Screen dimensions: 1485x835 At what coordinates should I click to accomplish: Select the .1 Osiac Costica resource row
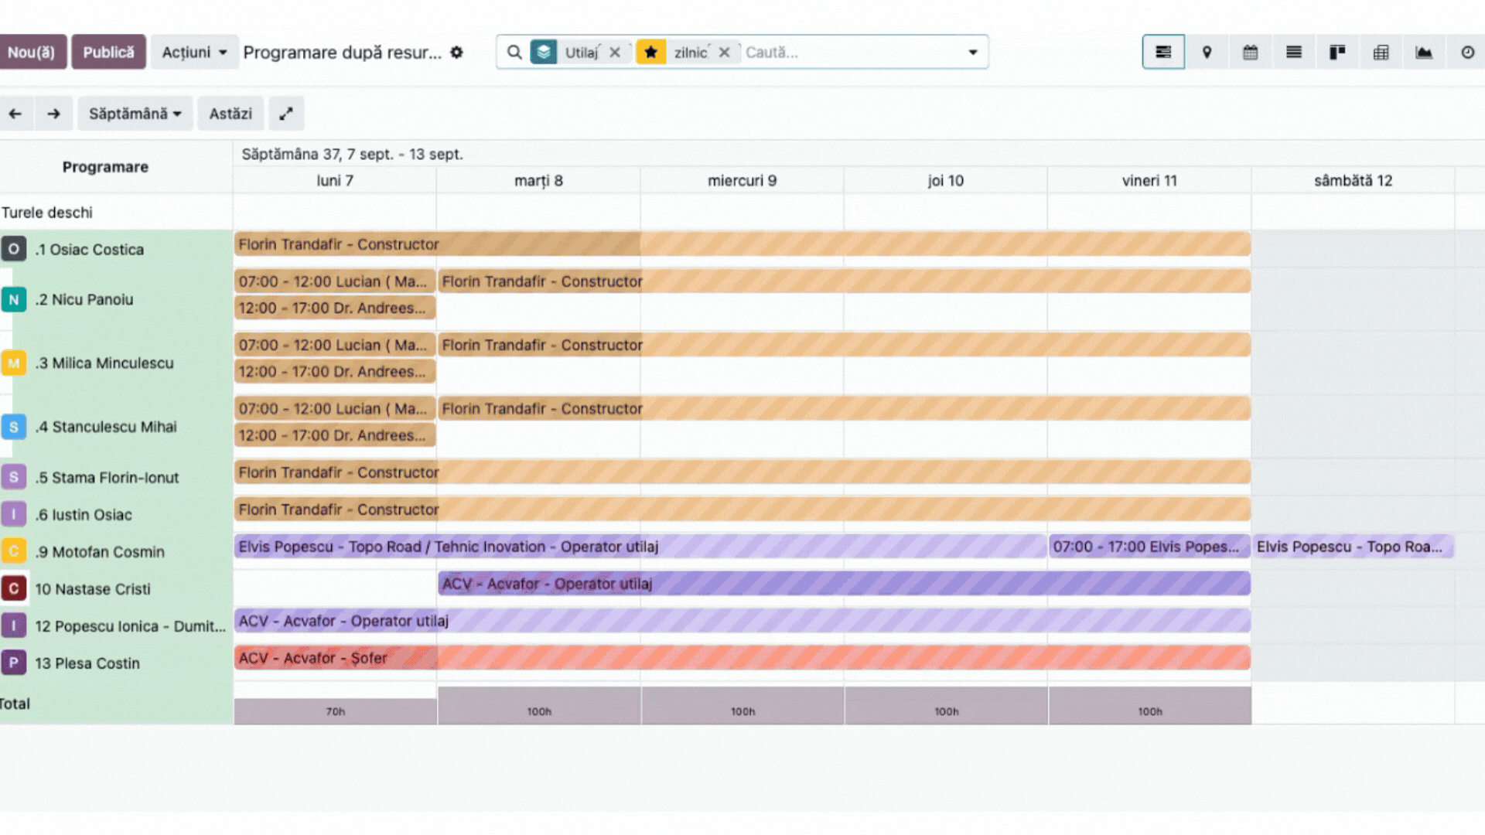[116, 249]
